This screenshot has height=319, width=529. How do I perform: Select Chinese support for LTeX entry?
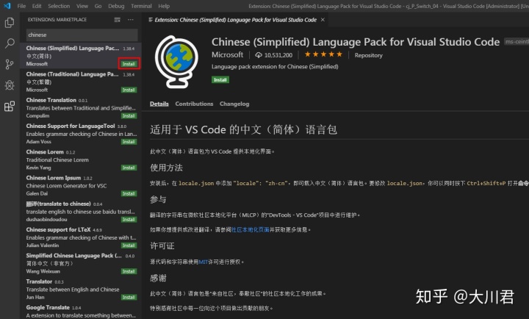click(81, 237)
